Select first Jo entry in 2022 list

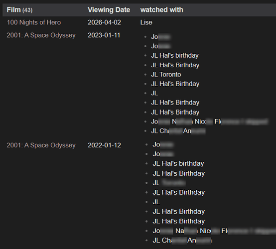[163, 144]
